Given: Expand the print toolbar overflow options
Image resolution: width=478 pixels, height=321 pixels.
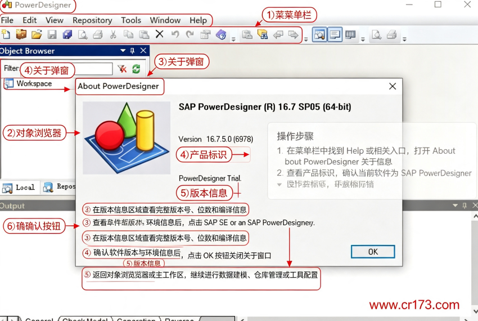Looking at the screenshot, I should point(404,39).
